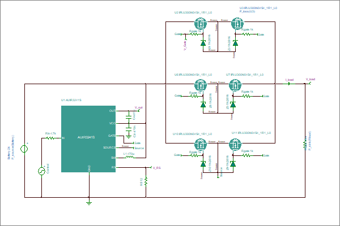Viewport: 340px width, 226px height.
Task: Select the U7 MOSFET symbol
Action: click(x=235, y=85)
